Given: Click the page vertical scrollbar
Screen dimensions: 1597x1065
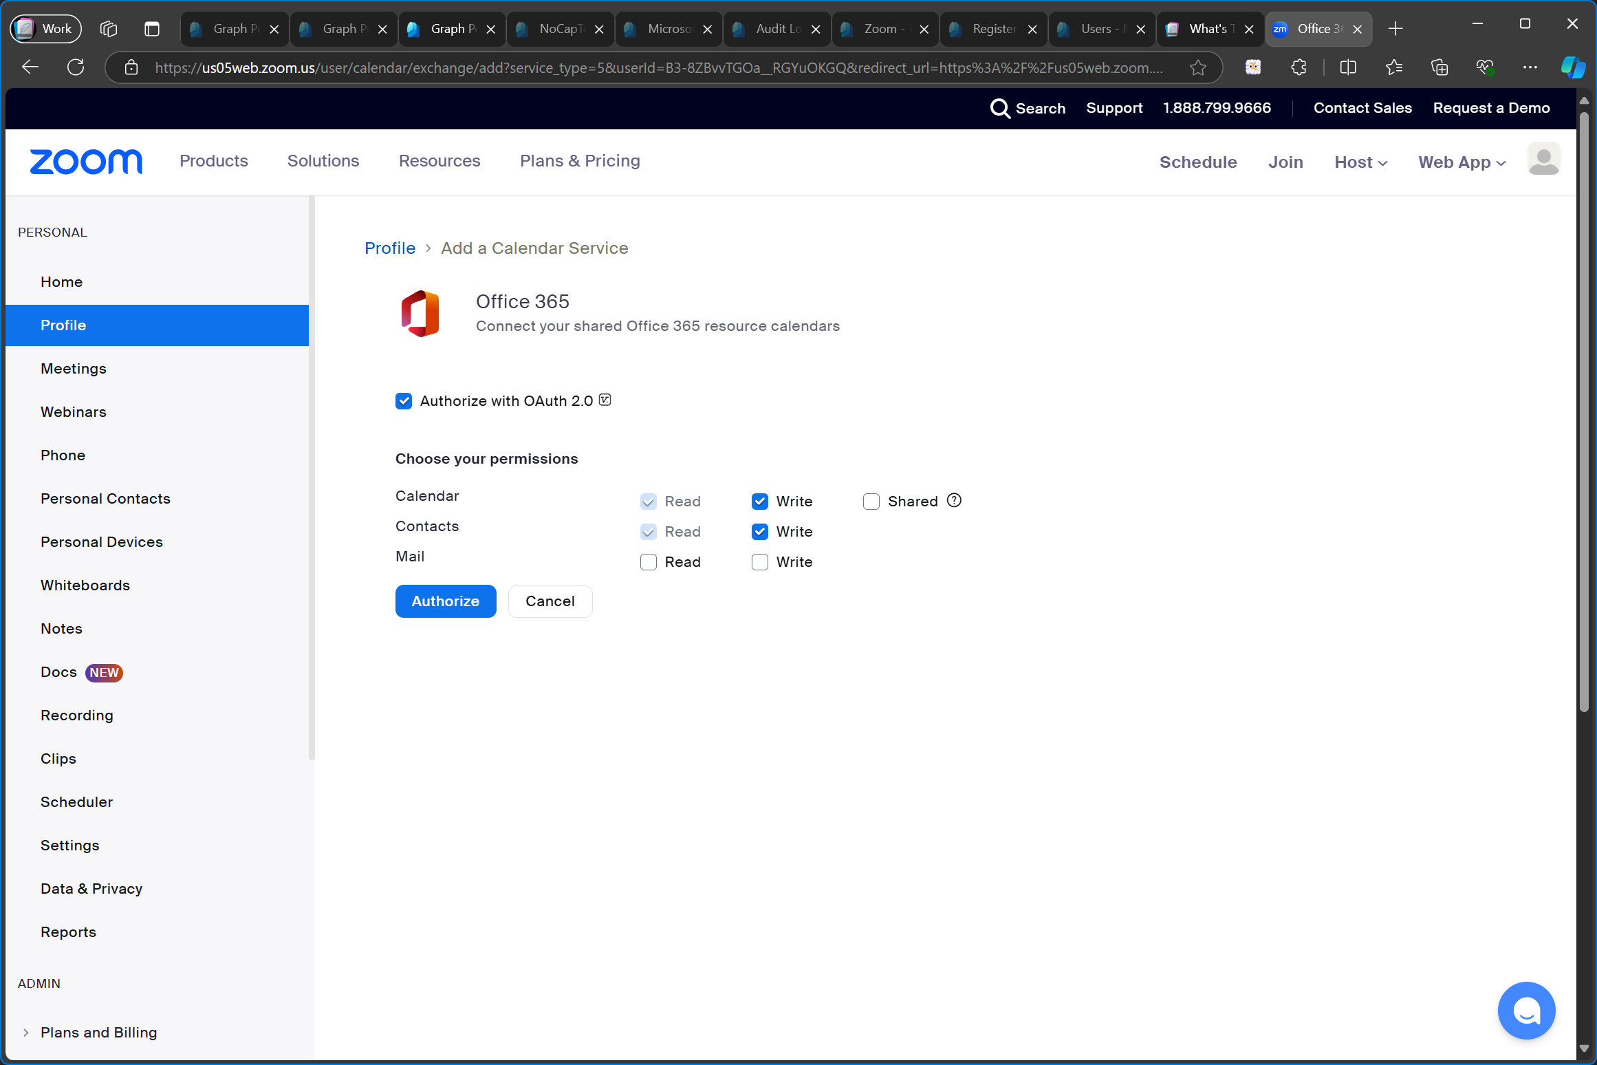Looking at the screenshot, I should coord(1585,413).
